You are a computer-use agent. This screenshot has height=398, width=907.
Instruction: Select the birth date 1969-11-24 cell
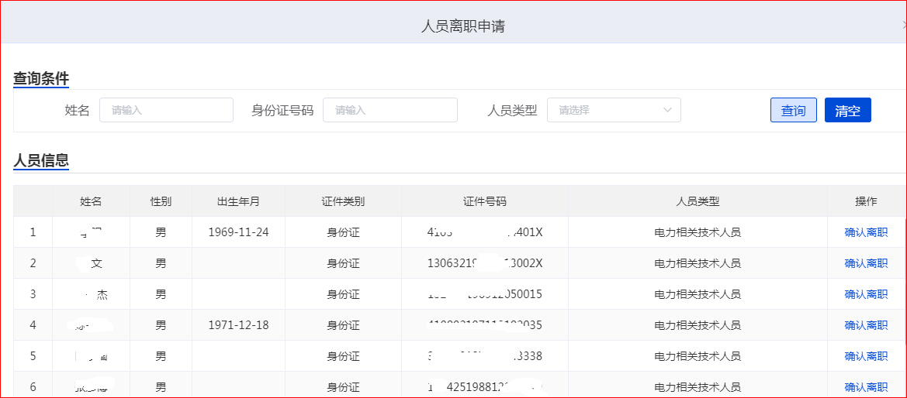238,232
